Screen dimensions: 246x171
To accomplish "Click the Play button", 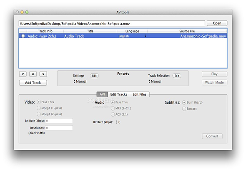I will tap(214, 74).
